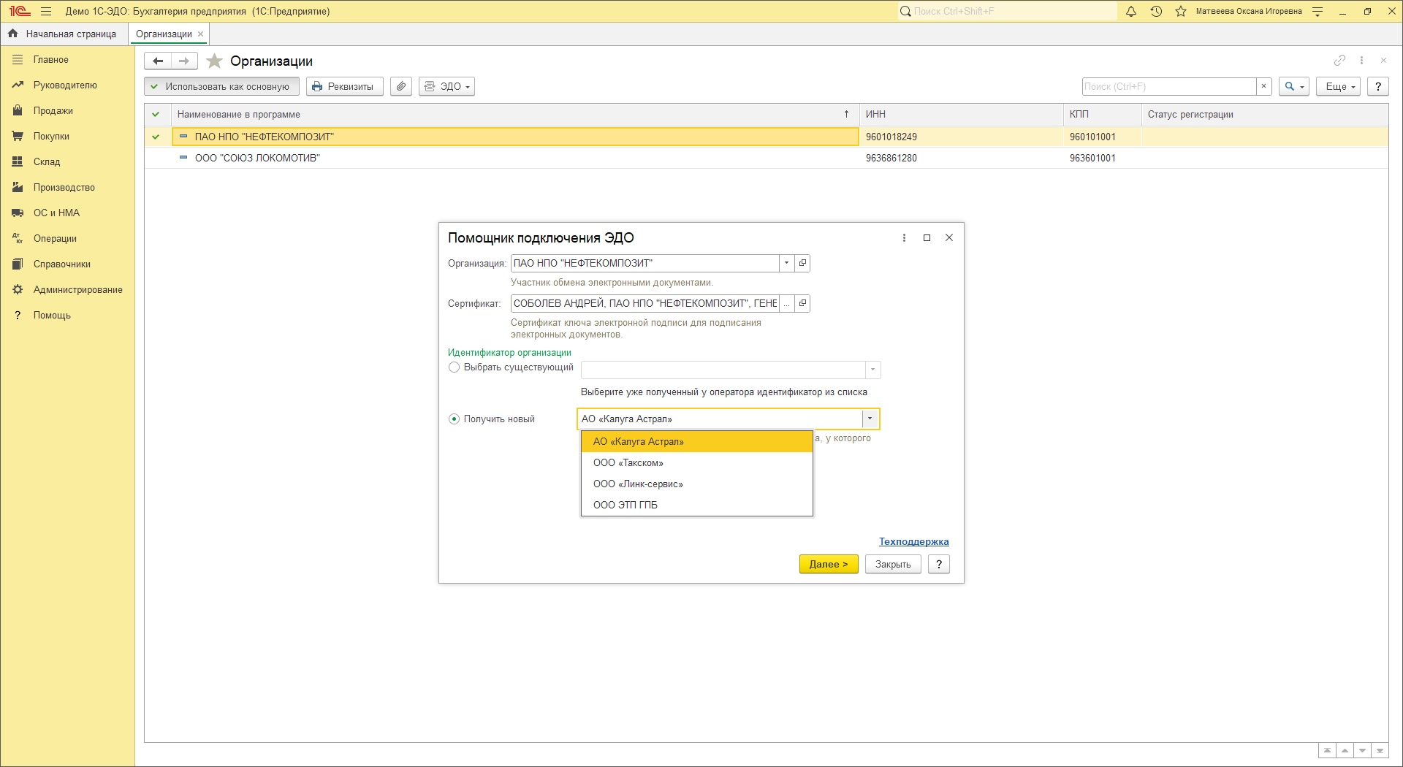Click the list search input field
The width and height of the screenshot is (1403, 767).
coord(1168,87)
